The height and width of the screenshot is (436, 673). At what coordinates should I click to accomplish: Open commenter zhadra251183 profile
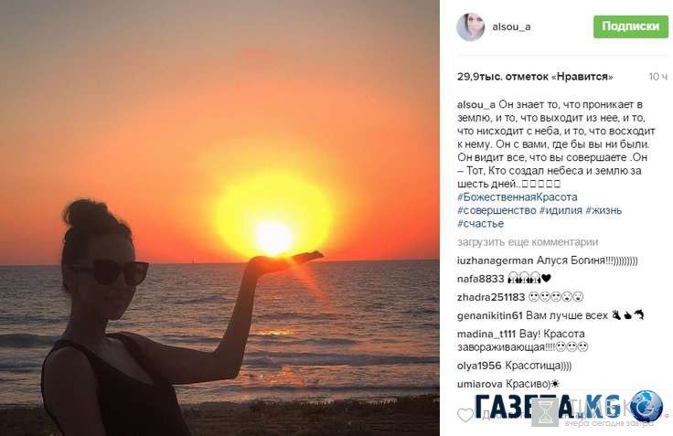point(491,297)
